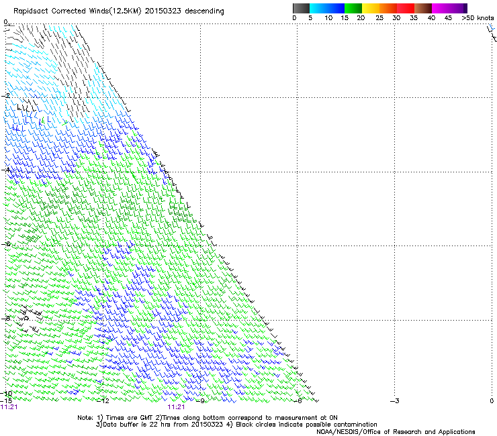This screenshot has height=436, width=497.
Task: Click the "-8" latitude label on left axis
Action: [x=5, y=318]
